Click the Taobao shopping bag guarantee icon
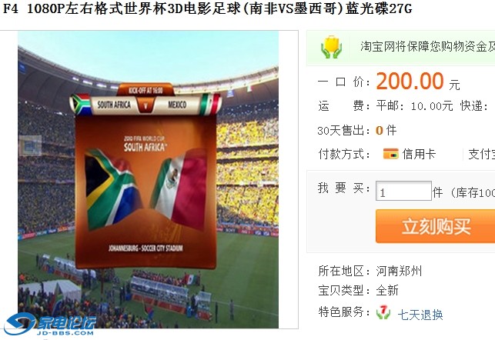Viewport: 495px width, 340px height. (331, 47)
